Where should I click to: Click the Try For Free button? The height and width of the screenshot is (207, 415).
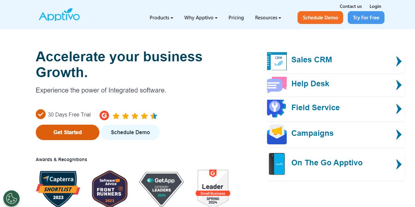pyautogui.click(x=366, y=18)
